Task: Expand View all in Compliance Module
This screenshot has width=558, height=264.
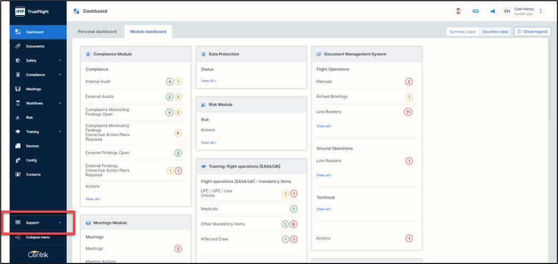Action: pos(93,199)
